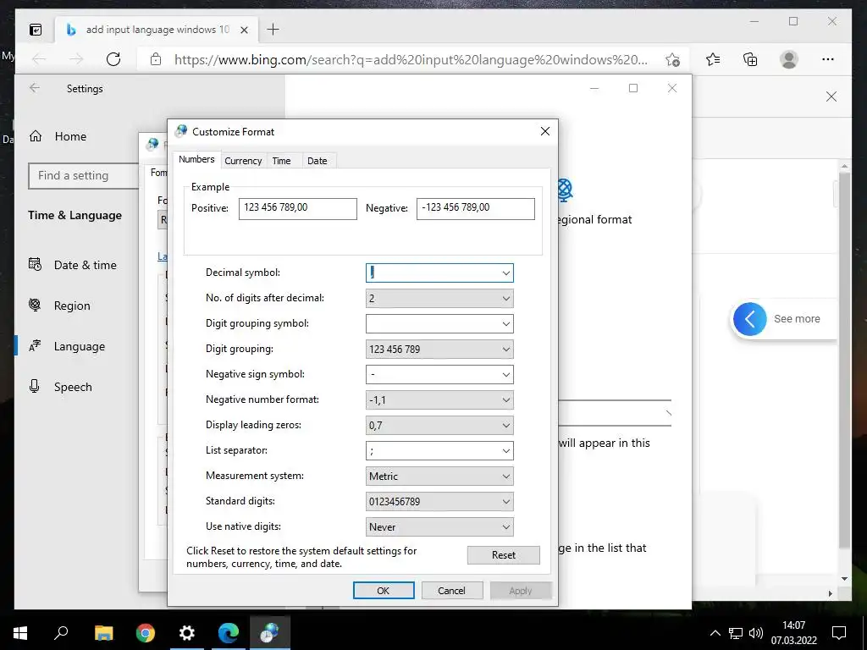Screen dimensions: 867x650
Task: Open Settings gear in taskbar
Action: click(187, 633)
